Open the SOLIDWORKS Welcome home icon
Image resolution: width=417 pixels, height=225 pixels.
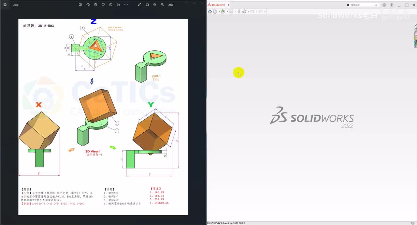210,11
